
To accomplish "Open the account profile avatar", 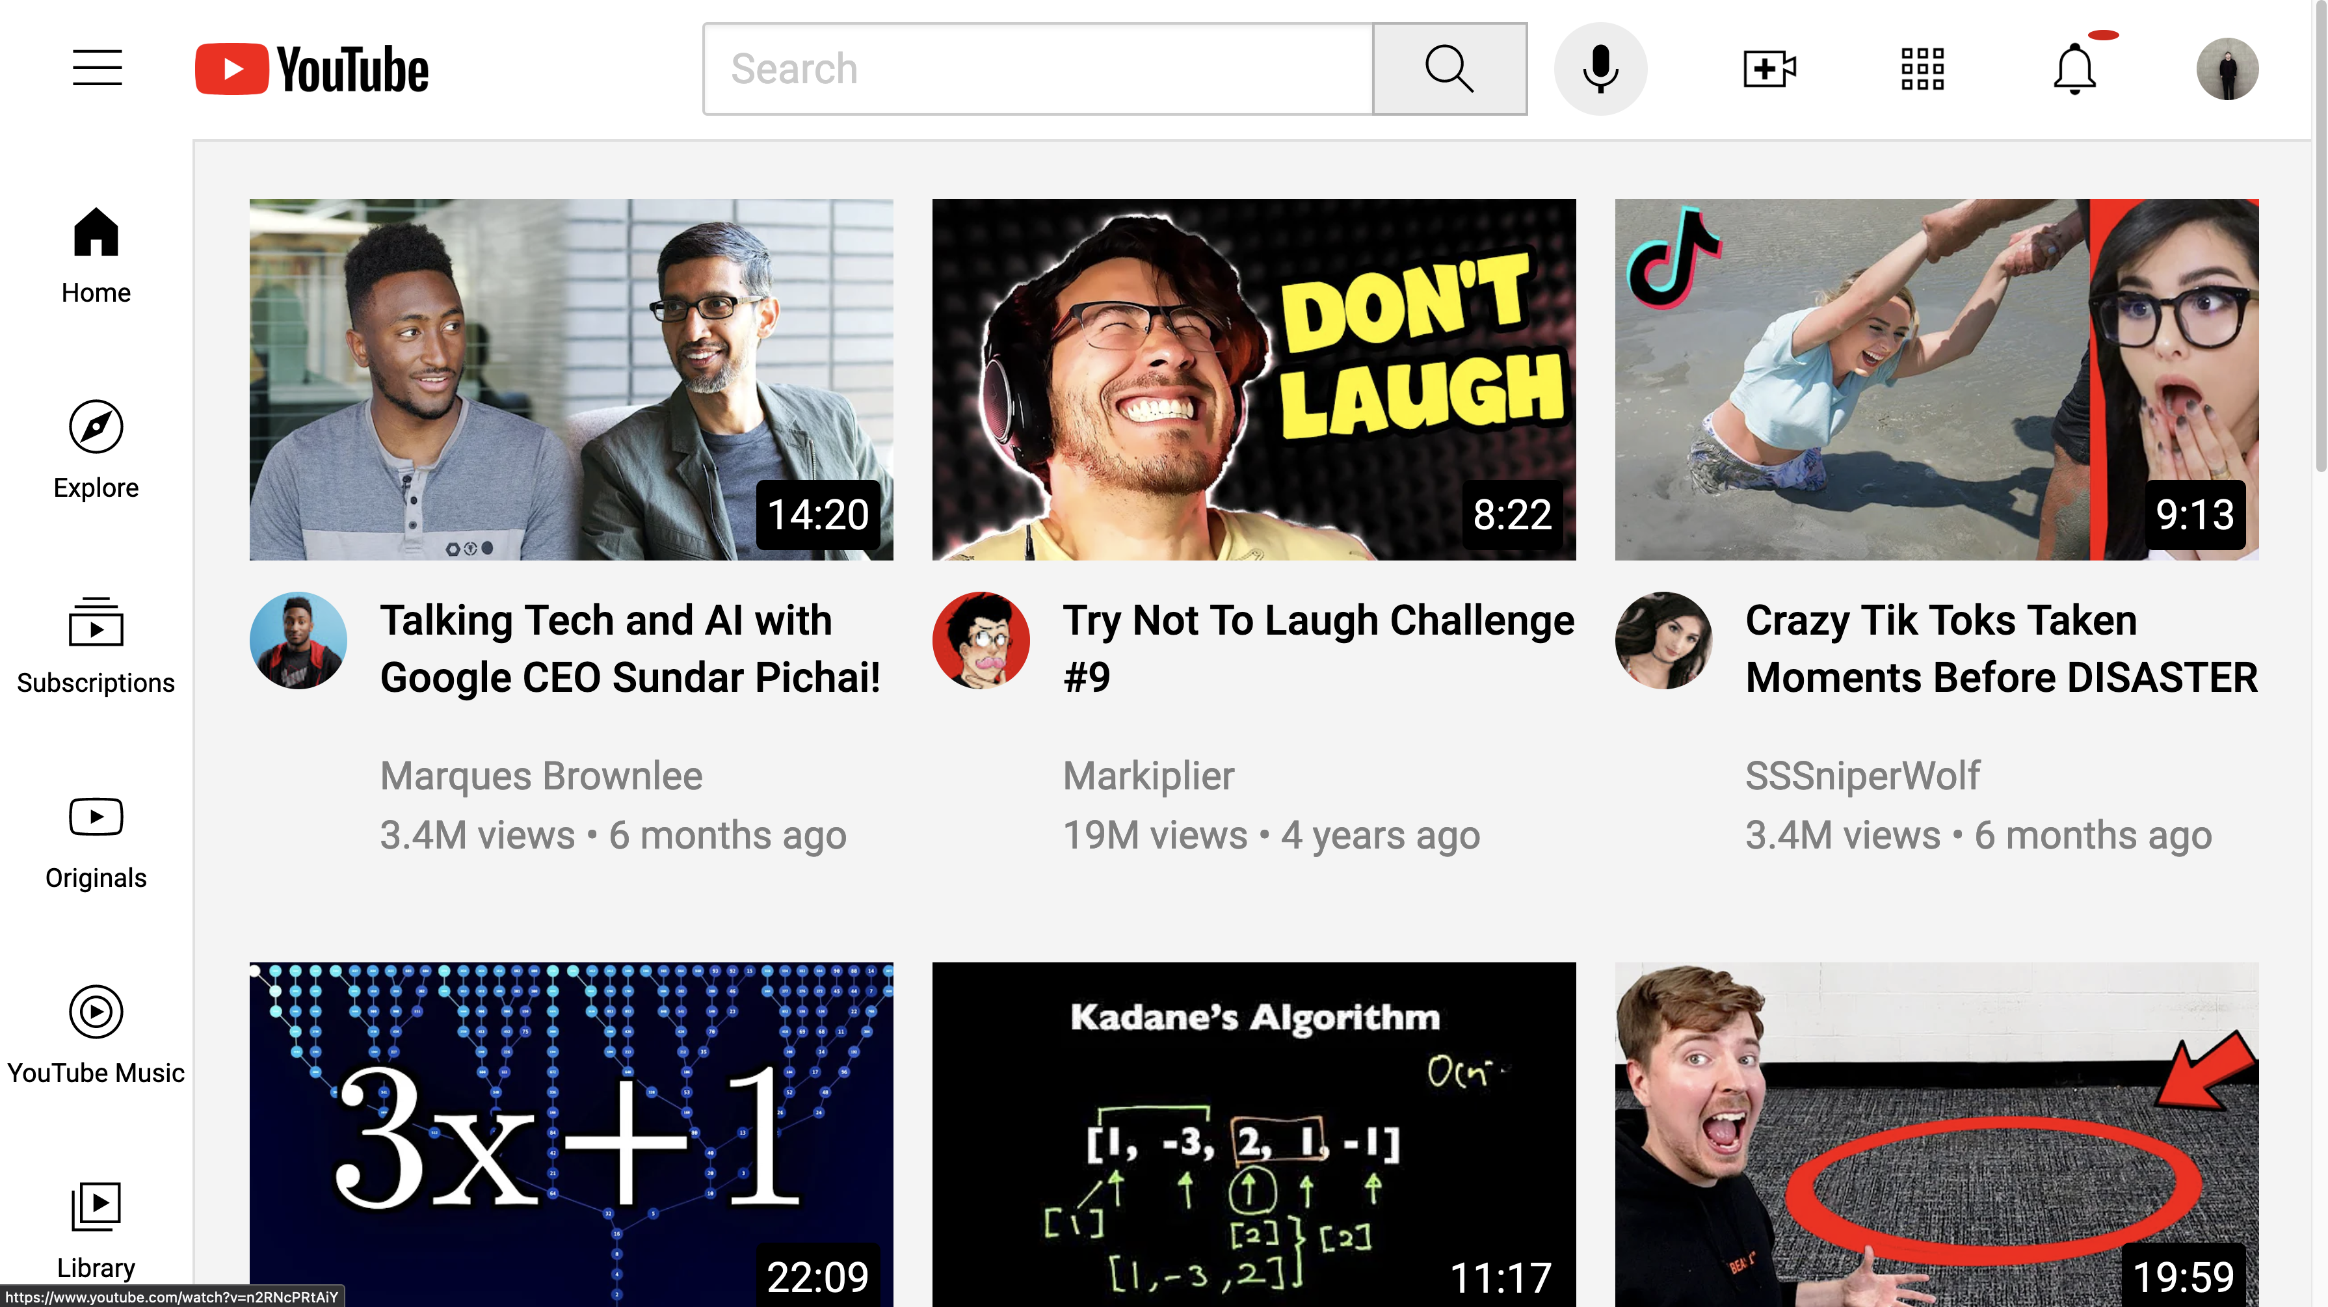I will [2227, 69].
